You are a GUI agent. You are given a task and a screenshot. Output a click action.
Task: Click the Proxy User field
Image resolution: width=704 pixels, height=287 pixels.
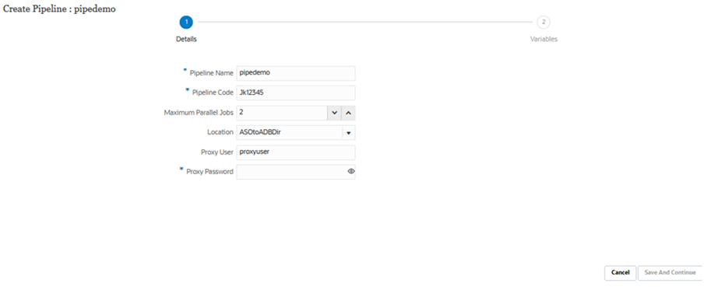click(296, 152)
